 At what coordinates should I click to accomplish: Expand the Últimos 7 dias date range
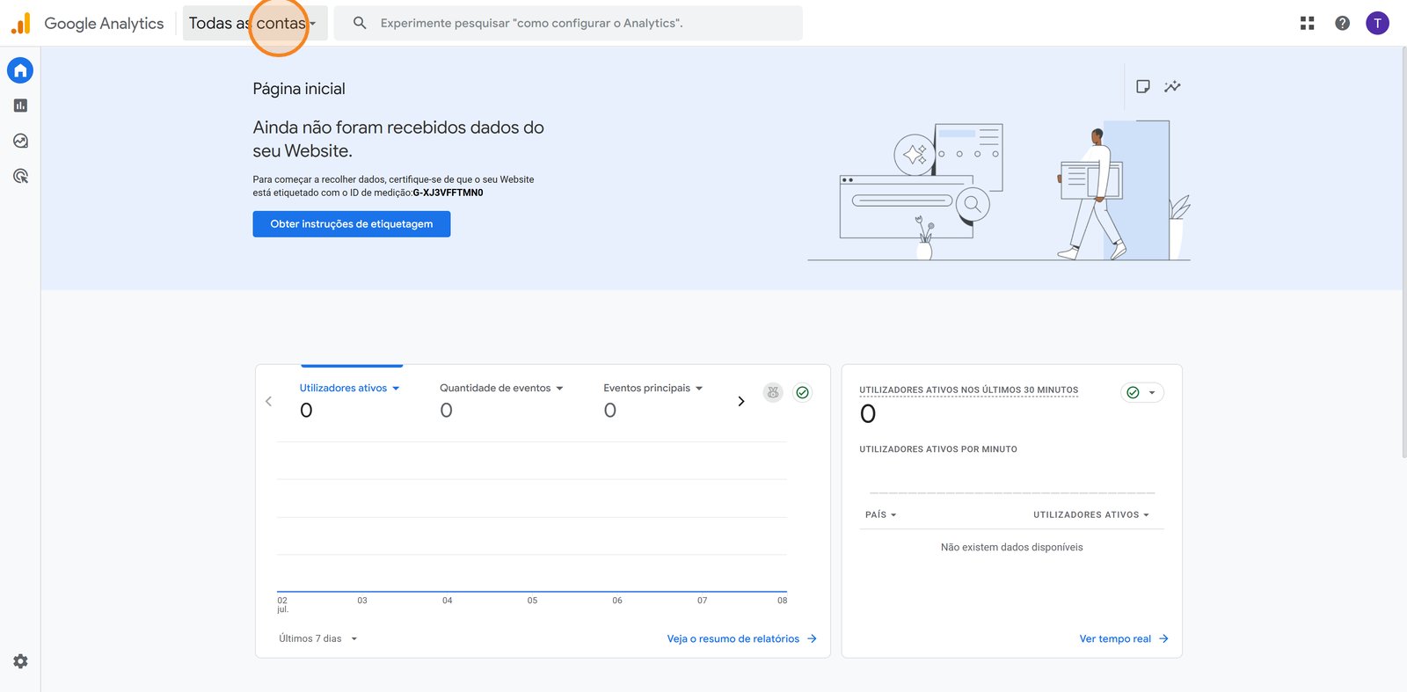point(317,638)
